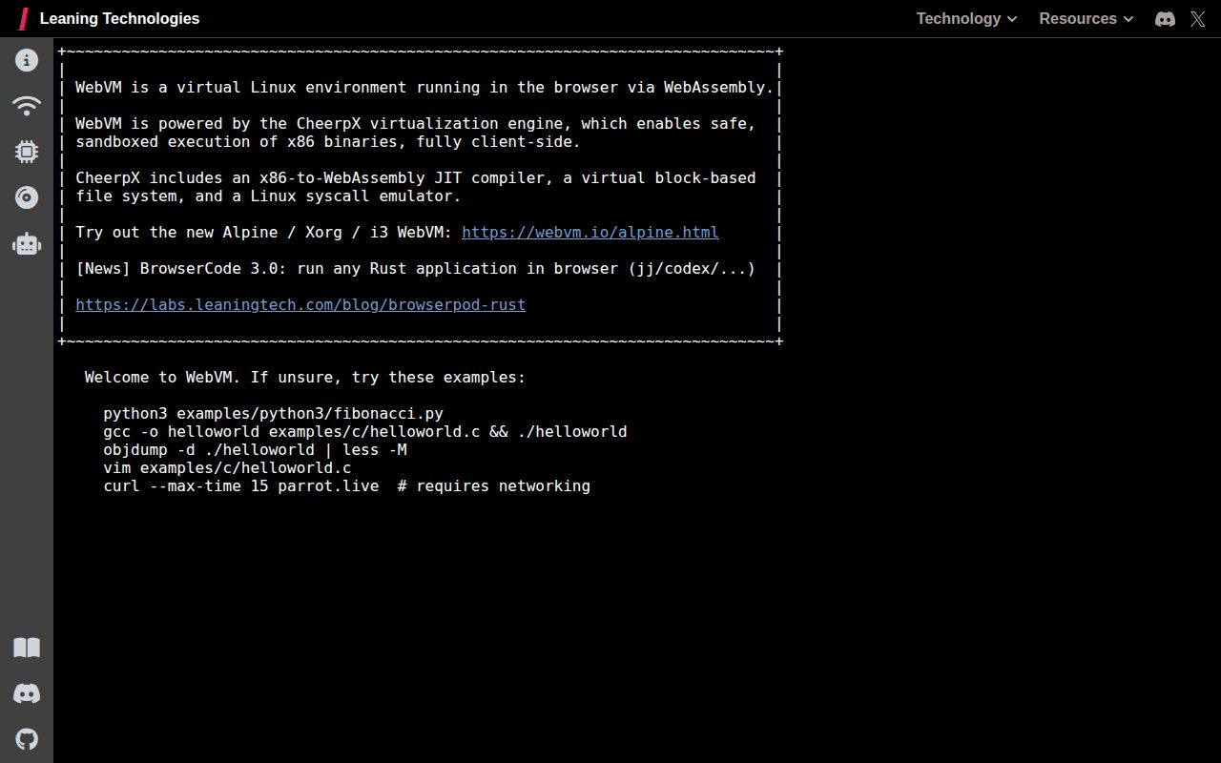The width and height of the screenshot is (1221, 763).
Task: Open the Networking wifi panel
Action: click(x=27, y=106)
